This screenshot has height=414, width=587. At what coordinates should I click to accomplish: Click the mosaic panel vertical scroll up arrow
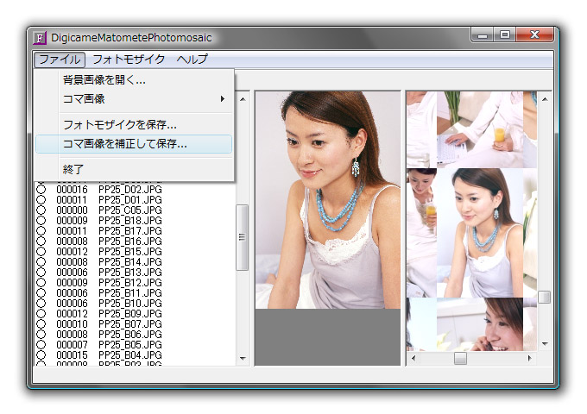tap(545, 99)
